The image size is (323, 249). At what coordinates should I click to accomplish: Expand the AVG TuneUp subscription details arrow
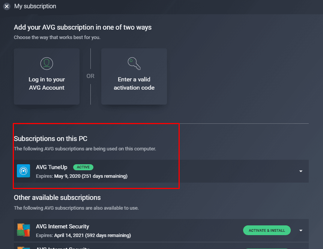click(301, 171)
